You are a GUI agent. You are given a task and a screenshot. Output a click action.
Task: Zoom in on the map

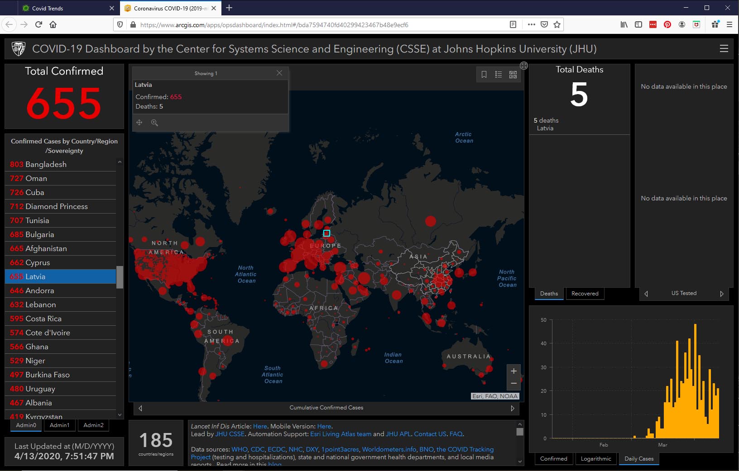(513, 371)
